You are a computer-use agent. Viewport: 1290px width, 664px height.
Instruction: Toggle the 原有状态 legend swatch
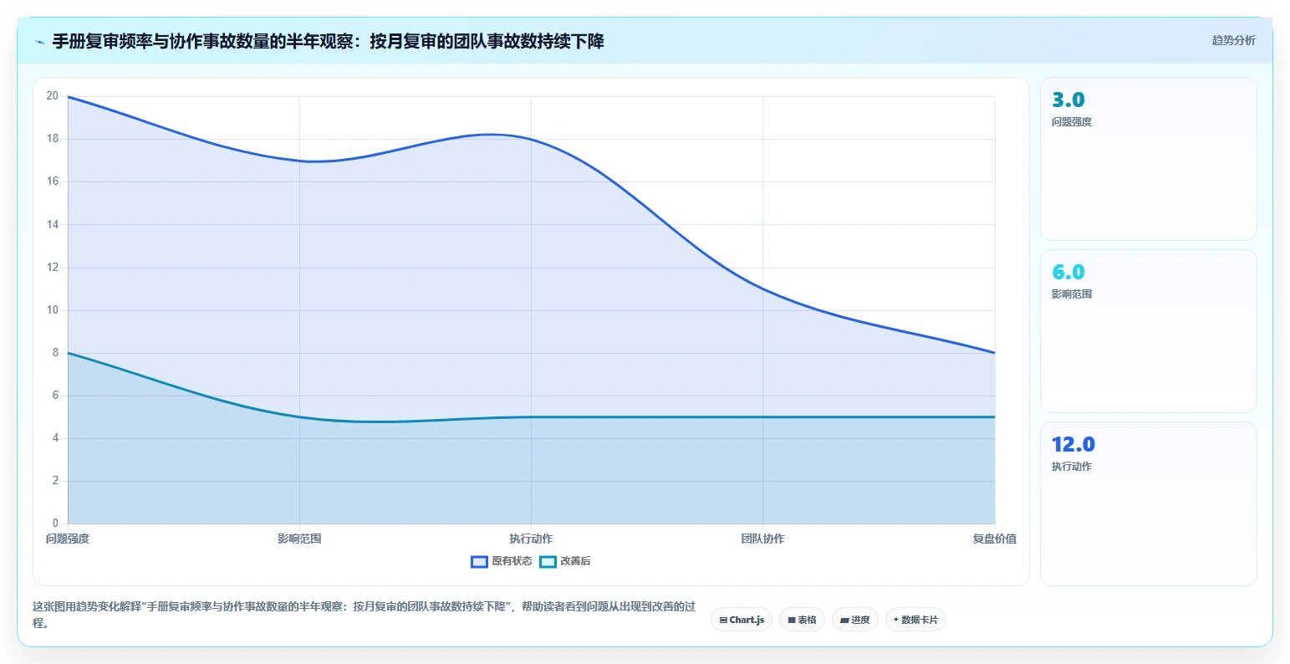pos(479,561)
